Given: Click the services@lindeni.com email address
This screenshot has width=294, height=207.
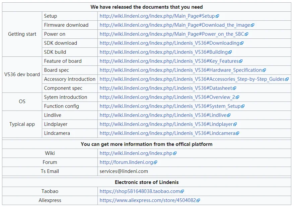Looking at the screenshot, I should (x=124, y=171).
